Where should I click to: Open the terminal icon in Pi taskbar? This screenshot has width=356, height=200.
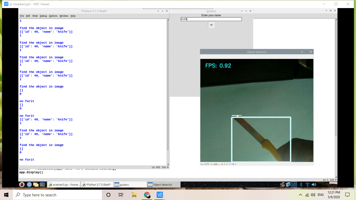42,185
